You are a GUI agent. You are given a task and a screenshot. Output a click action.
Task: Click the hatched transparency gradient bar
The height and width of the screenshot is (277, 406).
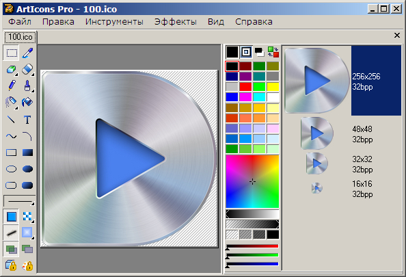tap(252, 224)
